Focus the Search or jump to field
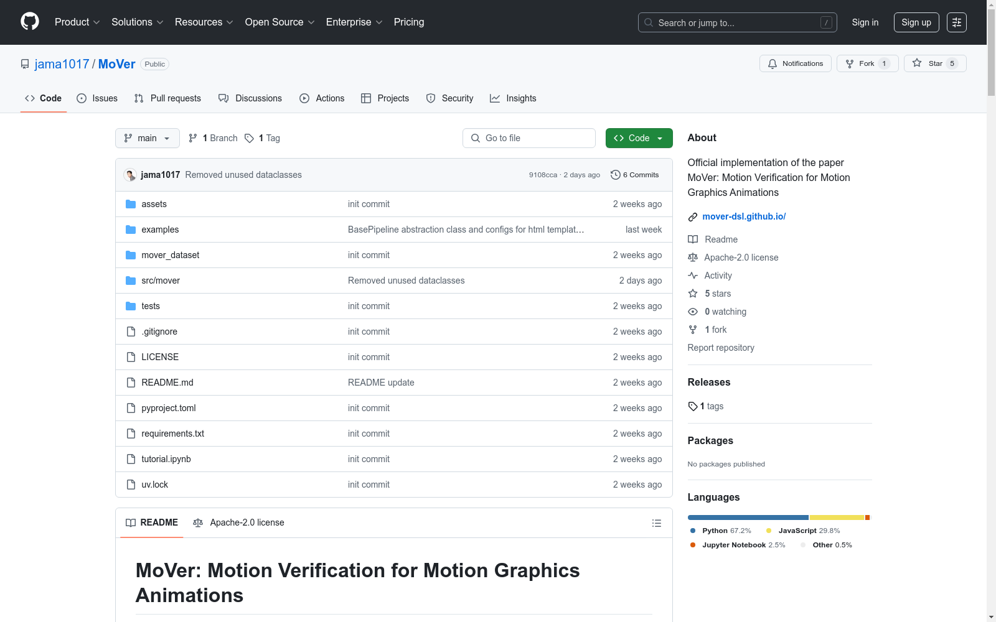Screen dimensions: 996x622 [738, 22]
